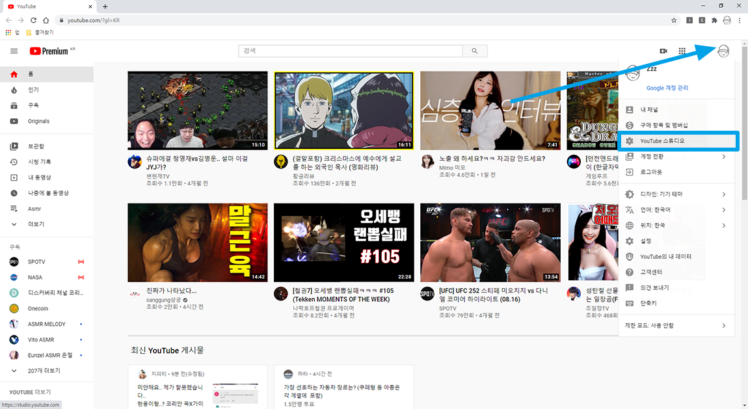Screen dimensions: 748x409
Task: Bookmark this page with star icon
Action: pyautogui.click(x=674, y=20)
